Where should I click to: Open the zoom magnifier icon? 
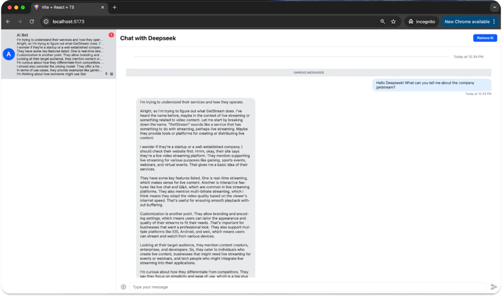(x=383, y=21)
